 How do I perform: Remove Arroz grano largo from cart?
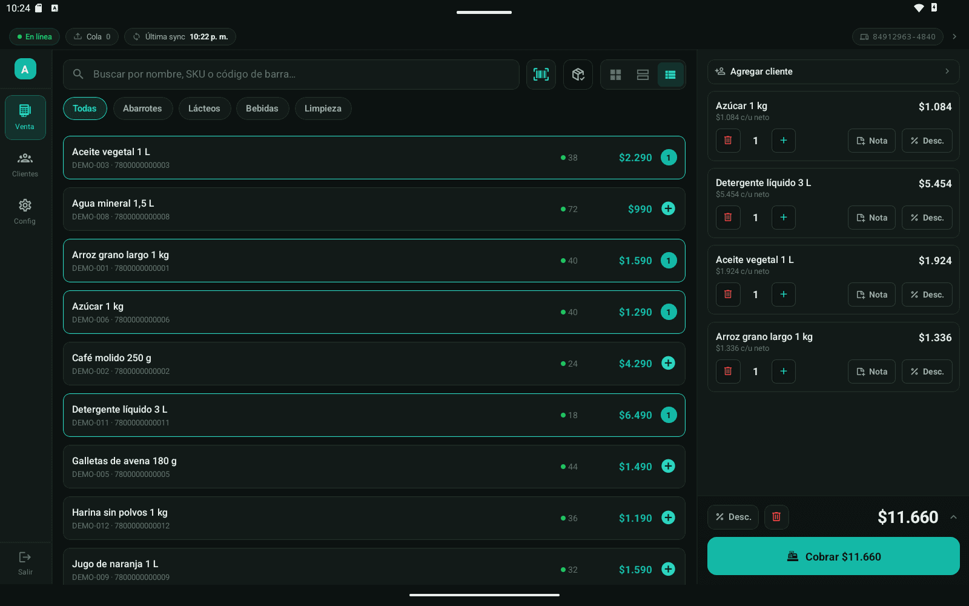(x=728, y=371)
